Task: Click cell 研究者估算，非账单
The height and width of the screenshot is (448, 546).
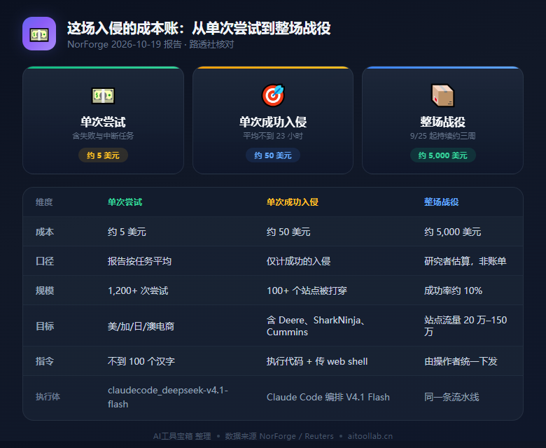Action: tap(465, 261)
